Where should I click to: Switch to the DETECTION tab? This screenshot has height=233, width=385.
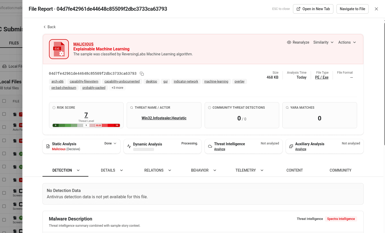[62, 170]
